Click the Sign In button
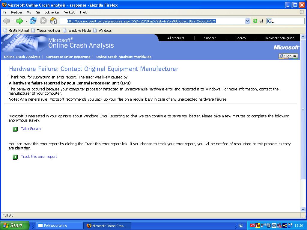 tap(288, 56)
